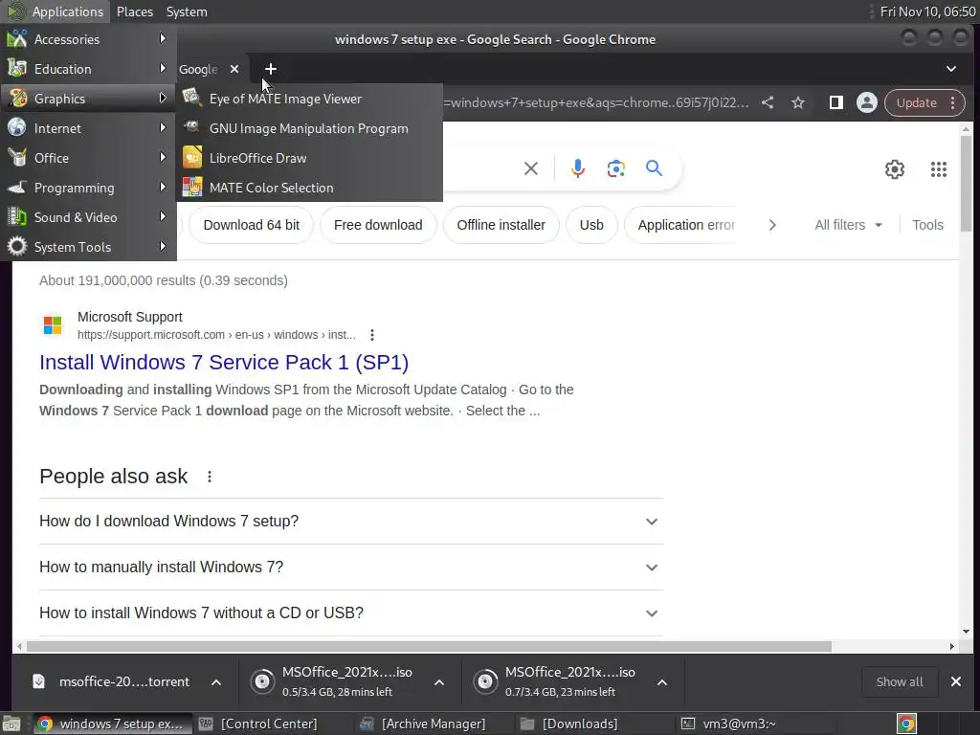Expand the Office submenu
Image resolution: width=980 pixels, height=735 pixels.
(88, 158)
